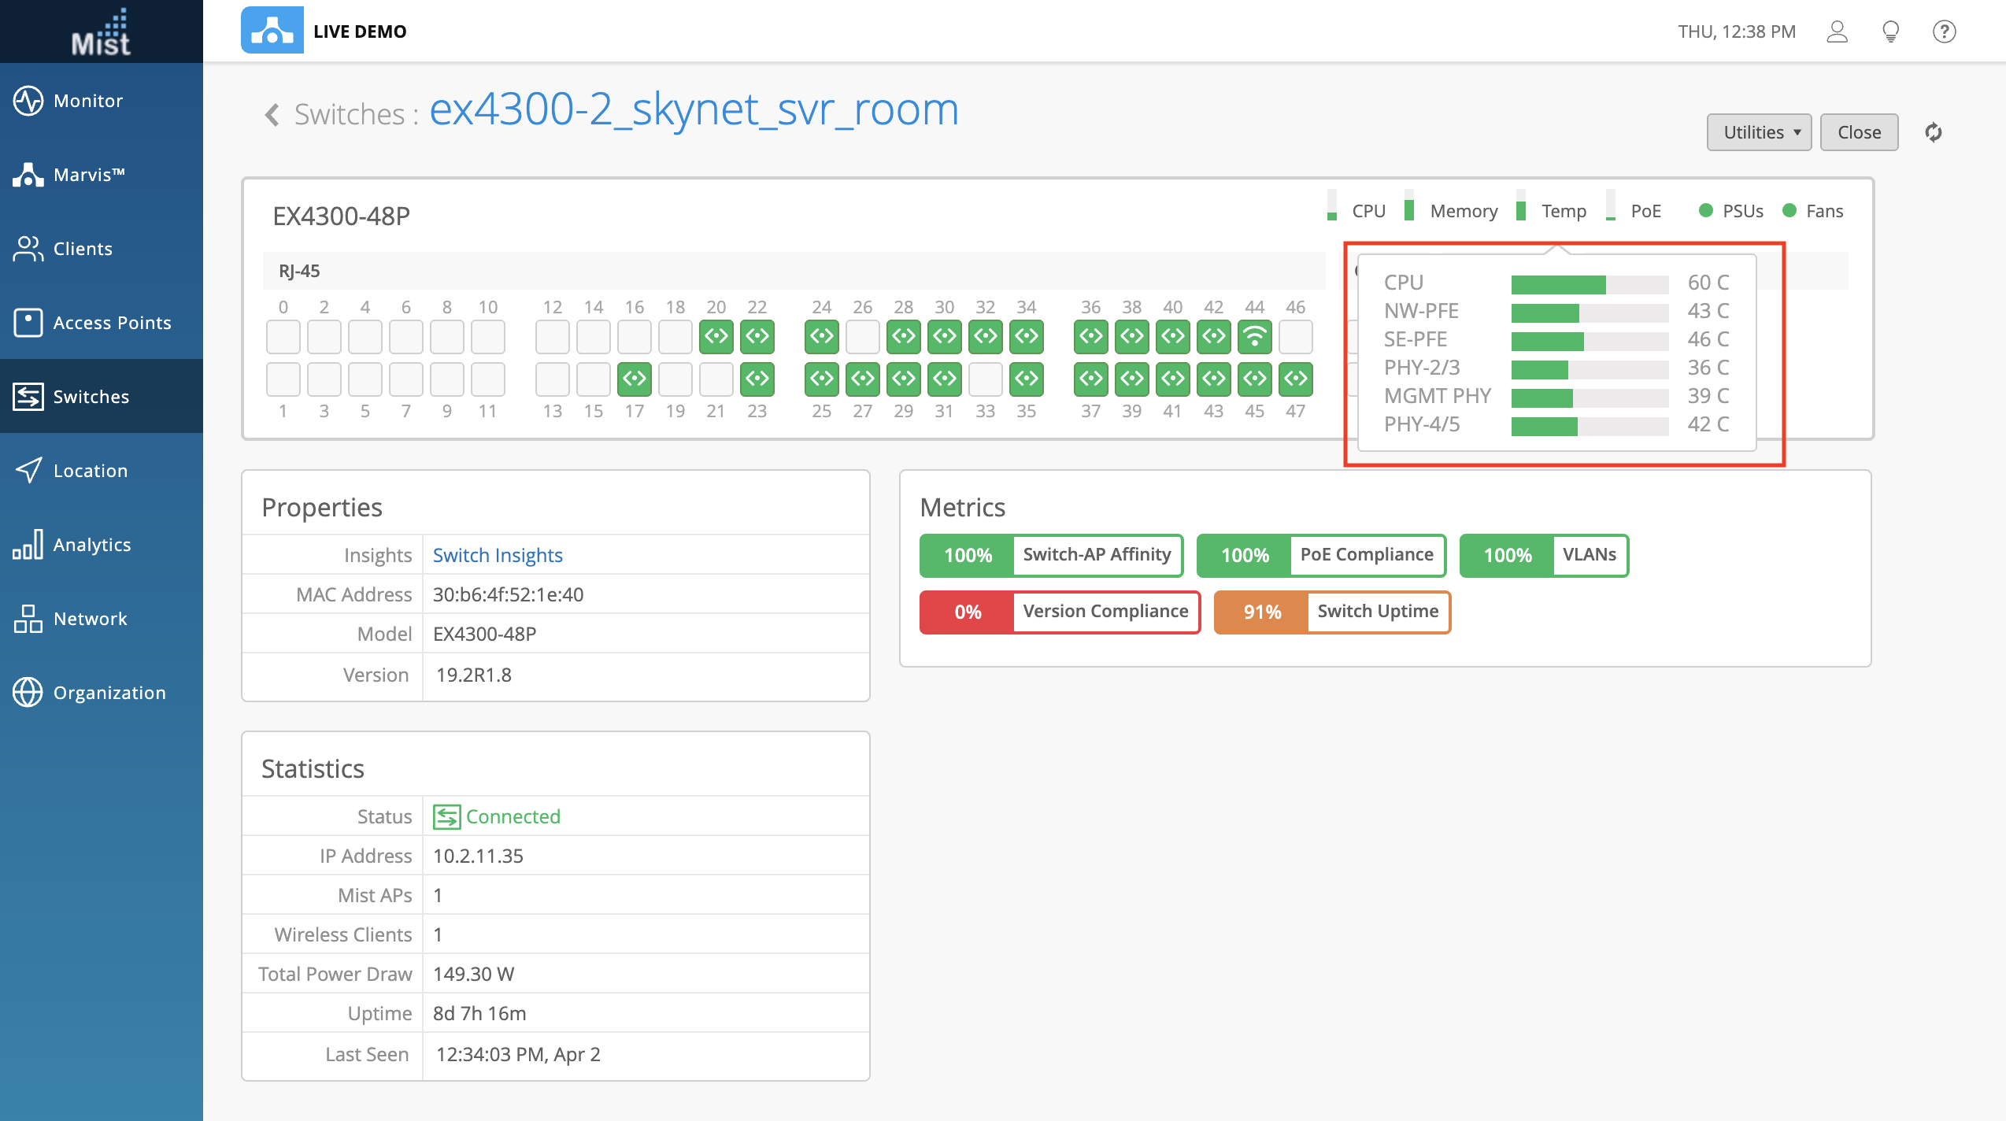This screenshot has height=1121, width=2006.
Task: Open the Switch Insights link
Action: [x=498, y=555]
